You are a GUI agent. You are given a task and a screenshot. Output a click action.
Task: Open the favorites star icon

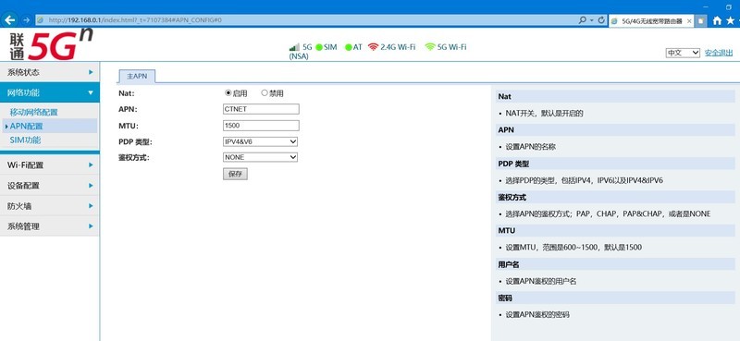pos(731,20)
